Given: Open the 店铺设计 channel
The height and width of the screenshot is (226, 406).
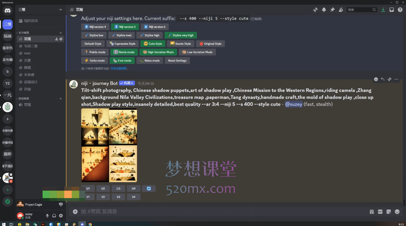Looking at the screenshot, I should (x=31, y=82).
